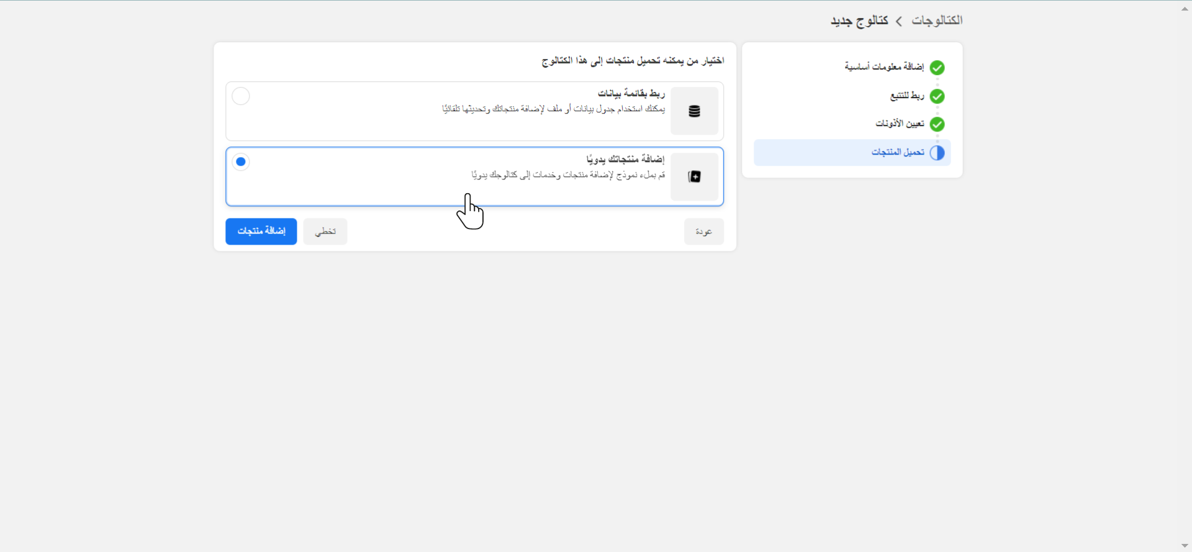Click the scrollbar down arrow
This screenshot has height=552, width=1192.
[1185, 546]
